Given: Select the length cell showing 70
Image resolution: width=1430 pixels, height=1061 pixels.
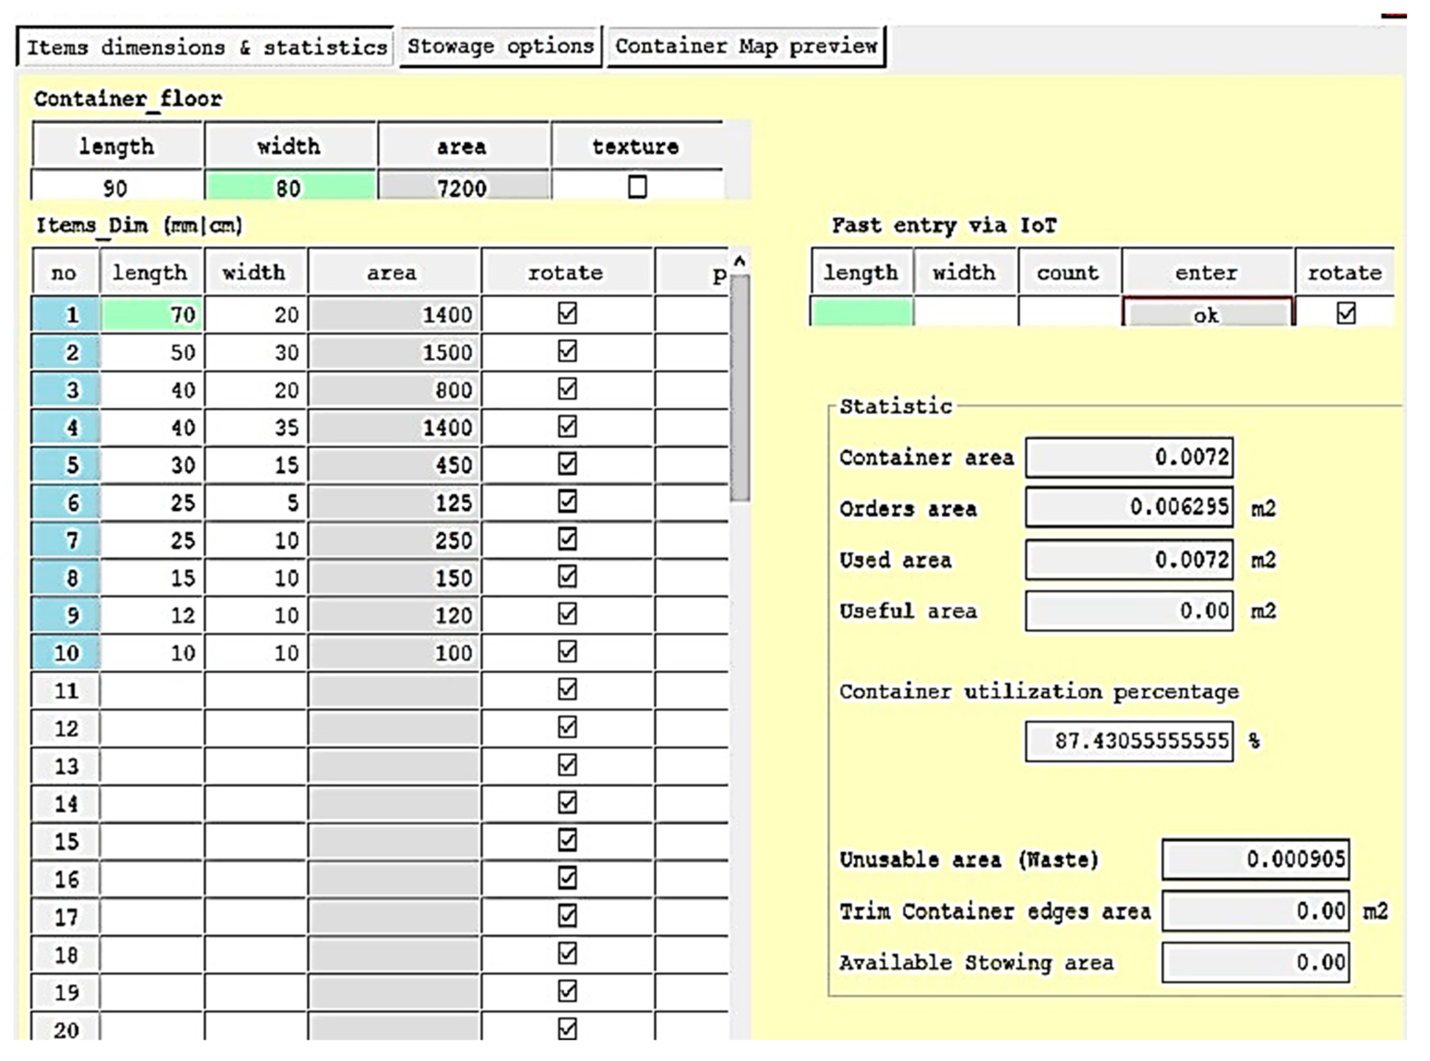Looking at the screenshot, I should [x=151, y=314].
